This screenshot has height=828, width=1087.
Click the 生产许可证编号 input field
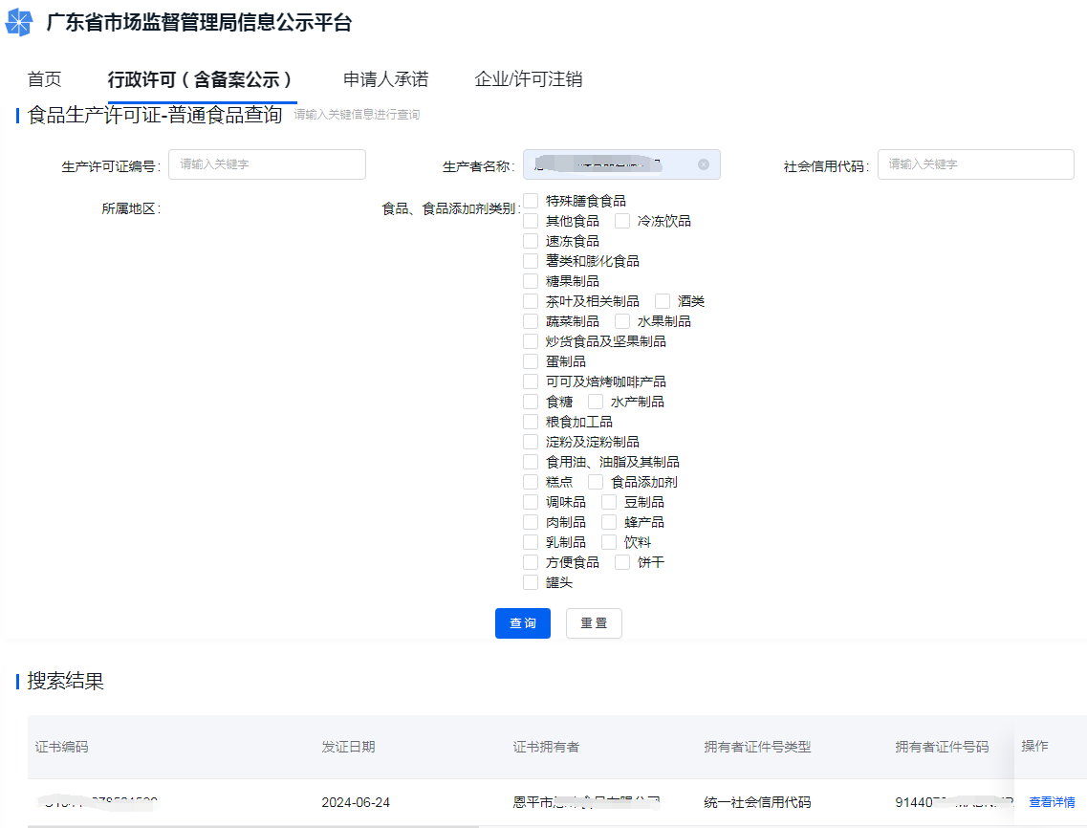[267, 164]
